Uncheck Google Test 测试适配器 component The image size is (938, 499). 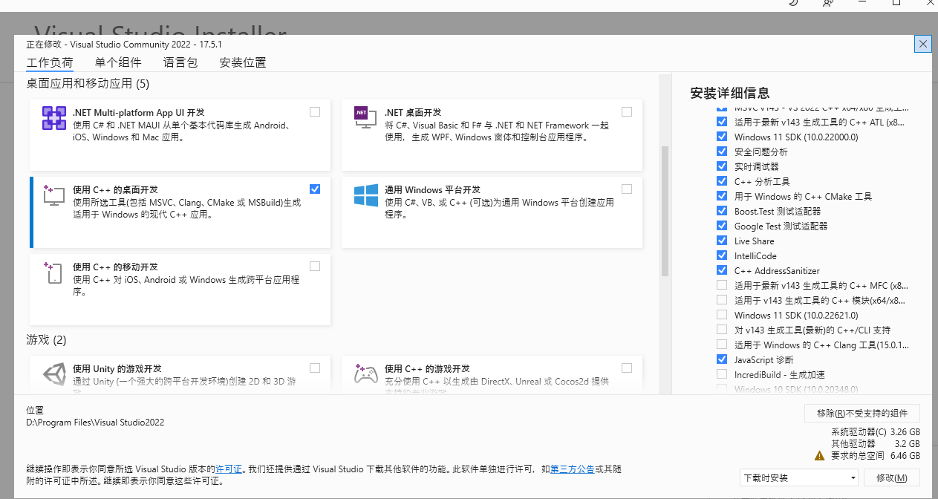(722, 226)
